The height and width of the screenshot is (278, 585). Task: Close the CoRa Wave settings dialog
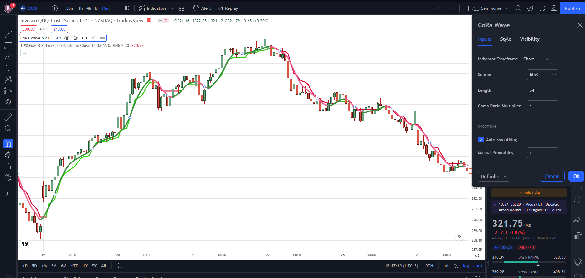pyautogui.click(x=580, y=25)
